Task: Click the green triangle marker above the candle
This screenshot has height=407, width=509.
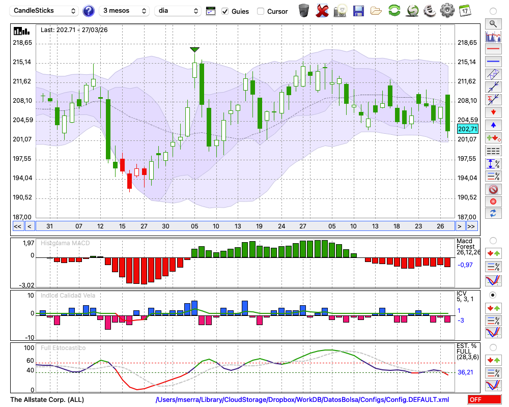Action: click(x=194, y=50)
